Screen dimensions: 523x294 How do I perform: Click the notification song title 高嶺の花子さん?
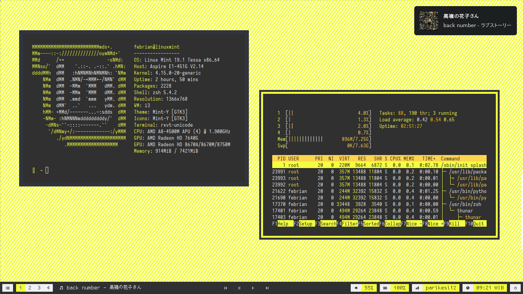coord(461,16)
